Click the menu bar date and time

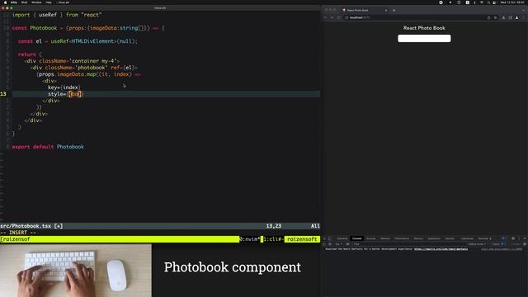512,2
